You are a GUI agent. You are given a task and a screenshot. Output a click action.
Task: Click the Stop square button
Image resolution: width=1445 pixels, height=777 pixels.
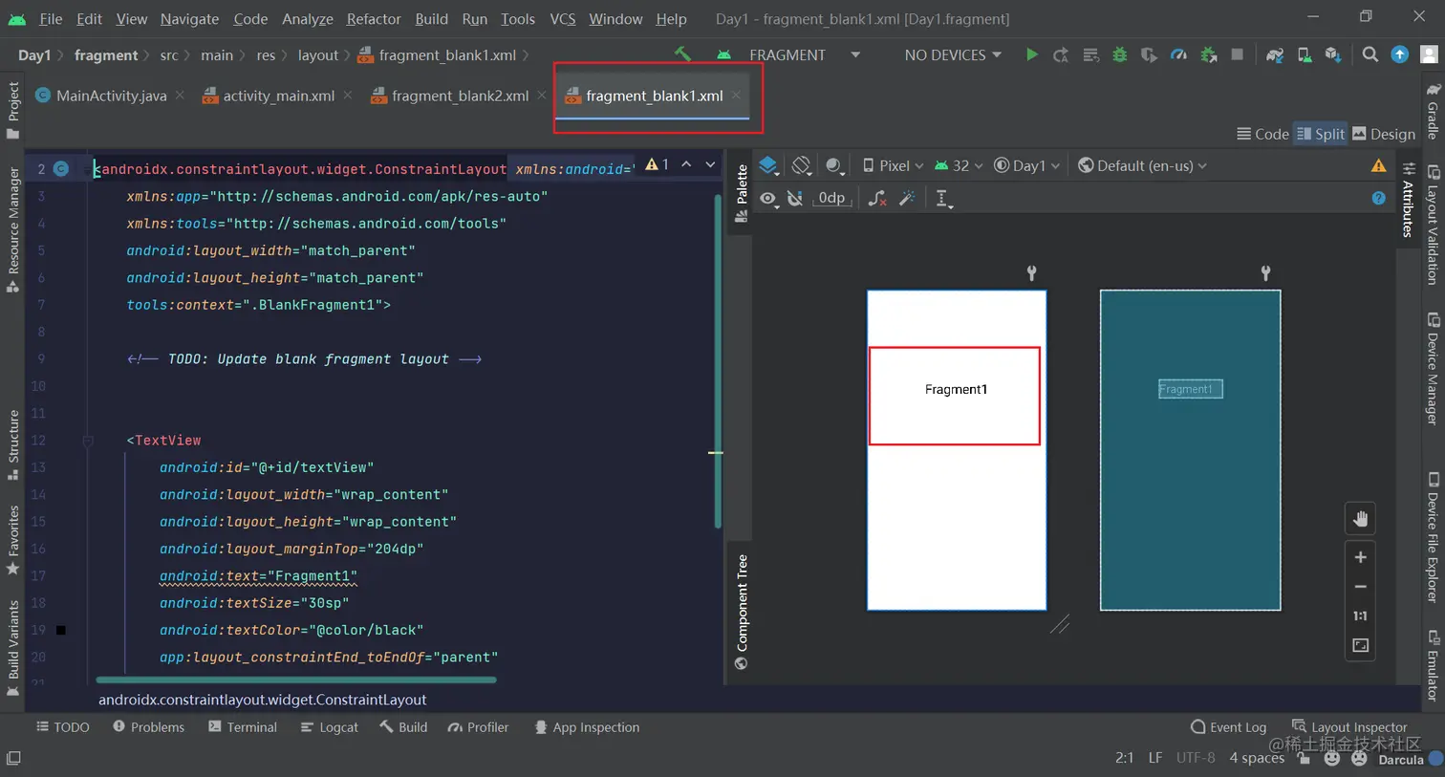pyautogui.click(x=1238, y=54)
